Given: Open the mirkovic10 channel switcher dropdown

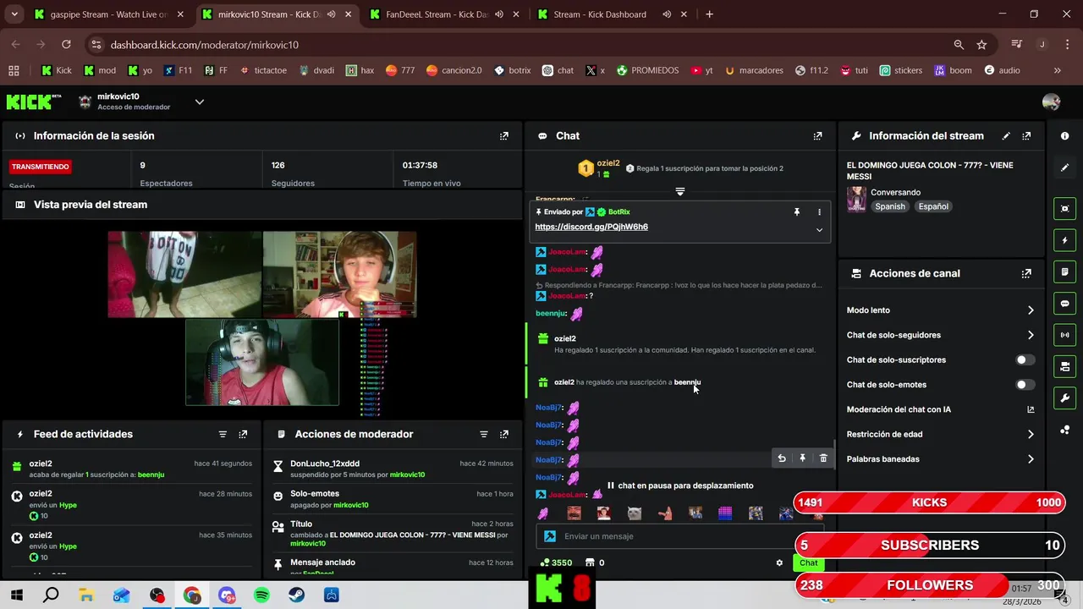Looking at the screenshot, I should [x=200, y=101].
